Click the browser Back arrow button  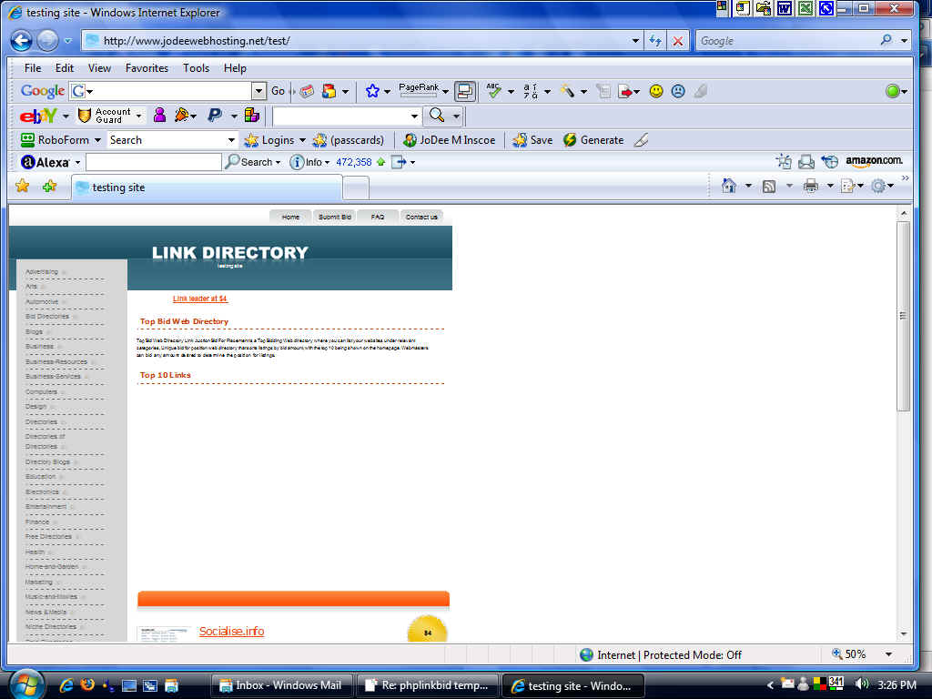click(x=22, y=40)
